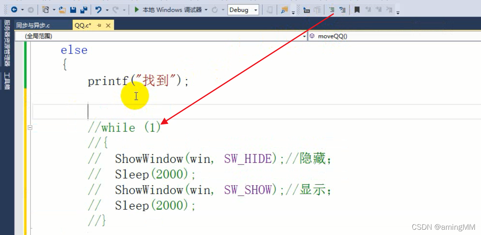The height and width of the screenshot is (235, 481).
Task: Place cursor on the printf("找到") line
Action: (138, 81)
